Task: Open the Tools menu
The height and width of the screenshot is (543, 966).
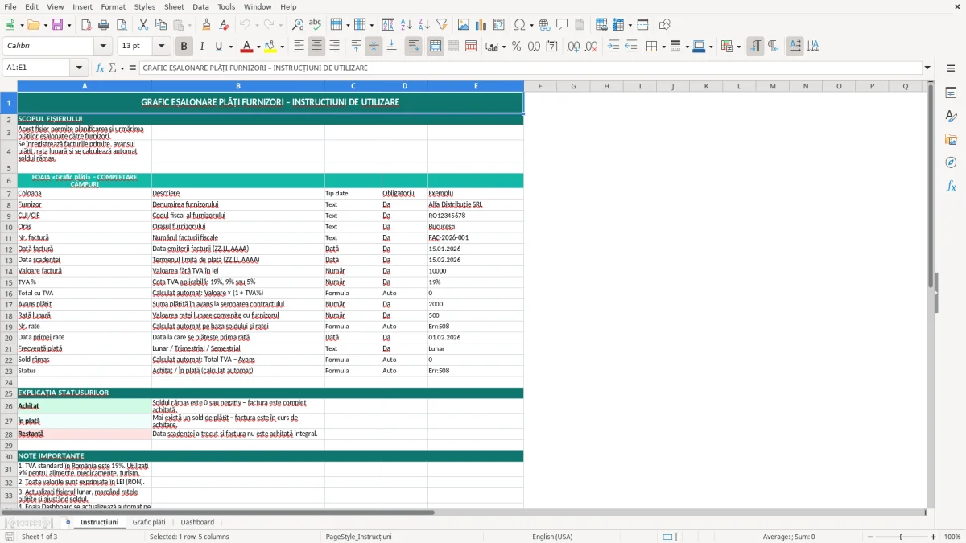Action: coord(226,6)
